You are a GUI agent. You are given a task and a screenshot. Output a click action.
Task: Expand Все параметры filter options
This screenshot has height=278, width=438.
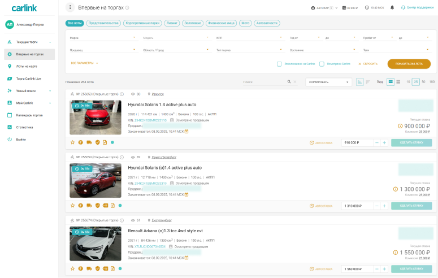point(84,63)
